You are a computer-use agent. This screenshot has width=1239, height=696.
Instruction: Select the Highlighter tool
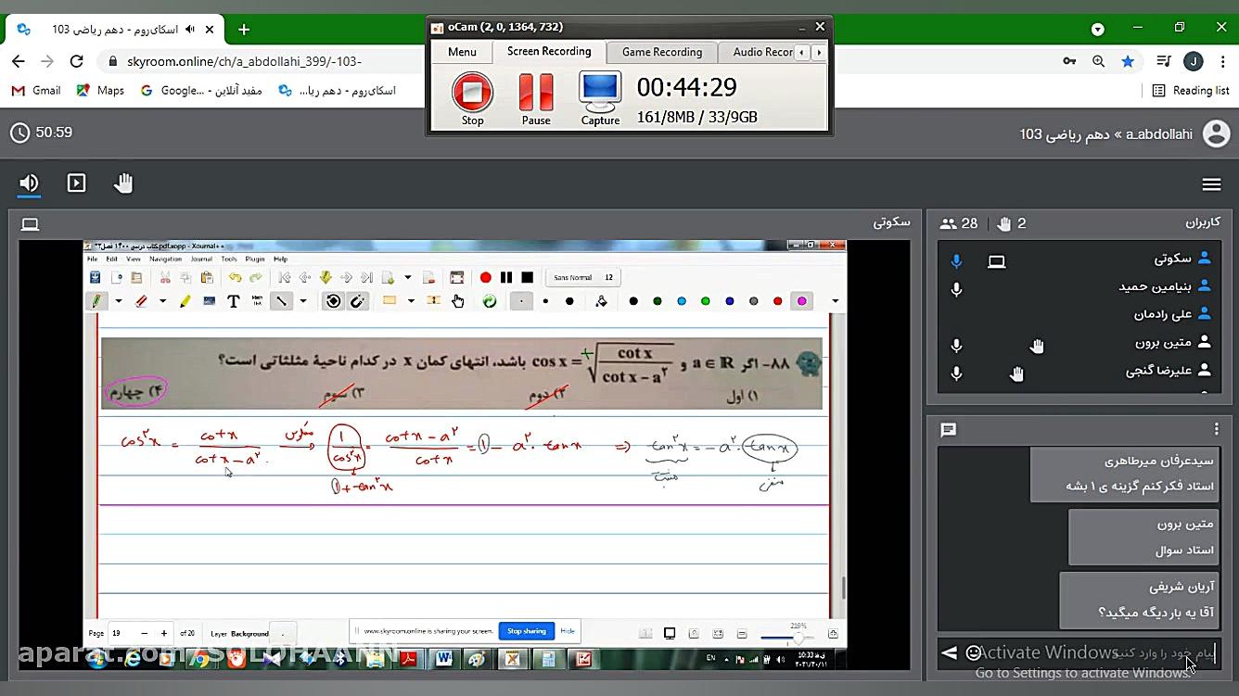click(185, 300)
